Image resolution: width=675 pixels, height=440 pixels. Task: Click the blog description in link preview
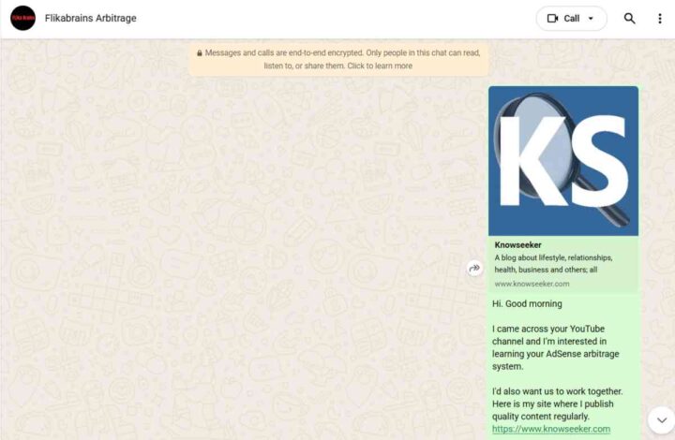[553, 263]
